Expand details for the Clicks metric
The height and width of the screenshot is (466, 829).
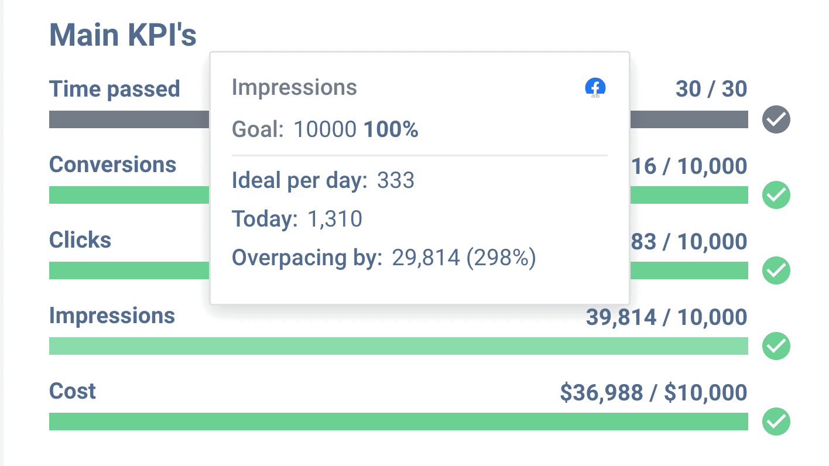click(80, 240)
